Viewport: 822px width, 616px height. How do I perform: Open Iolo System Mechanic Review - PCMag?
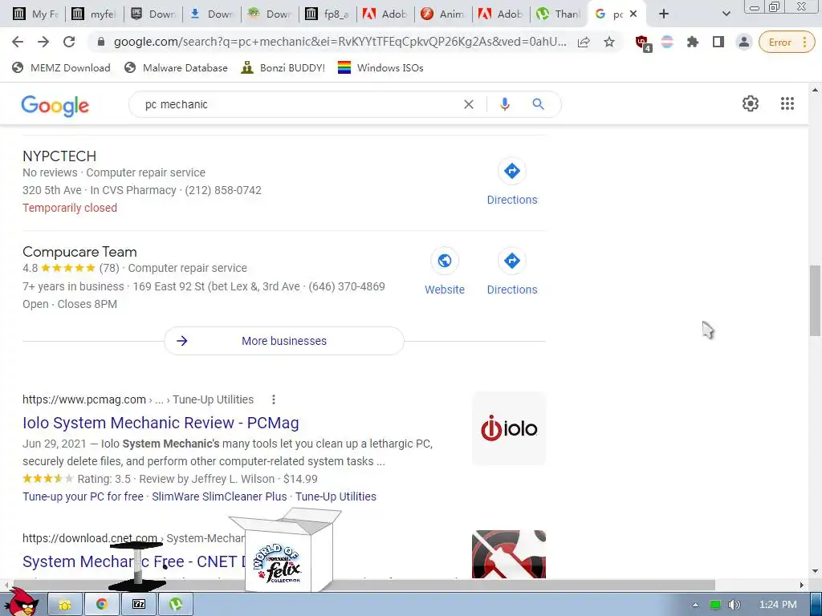tap(161, 423)
